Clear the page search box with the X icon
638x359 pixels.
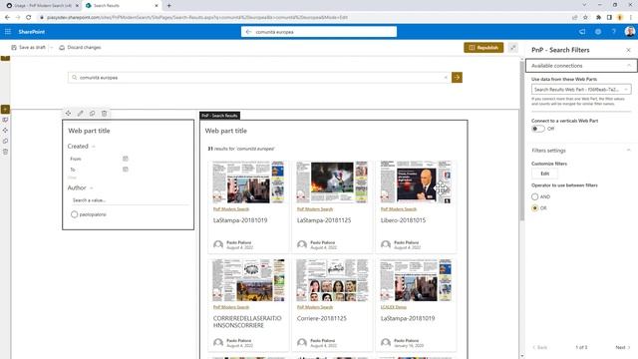(446, 78)
